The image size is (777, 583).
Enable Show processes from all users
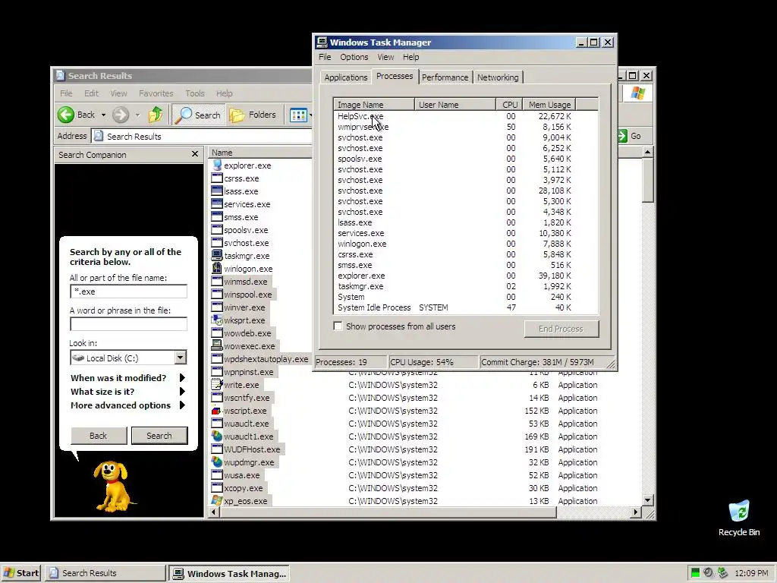point(338,326)
